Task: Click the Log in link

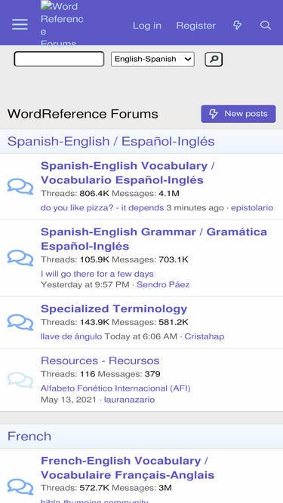Action: coord(147,26)
